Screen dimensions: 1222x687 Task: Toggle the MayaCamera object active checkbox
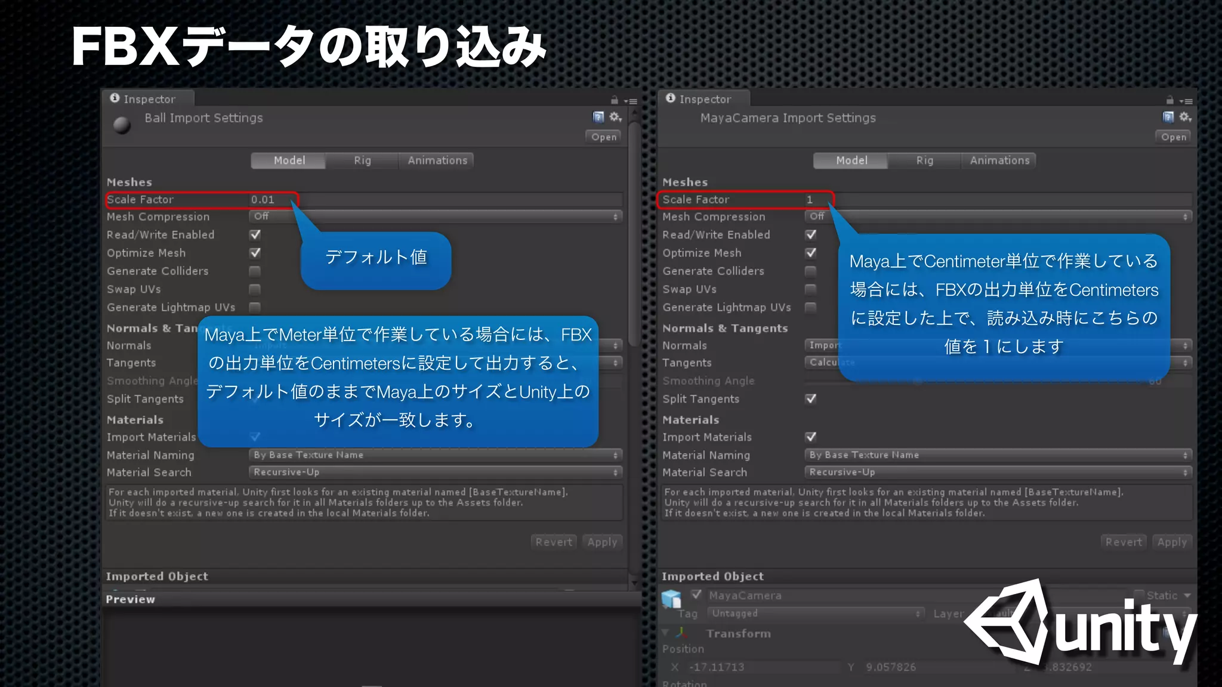point(696,595)
